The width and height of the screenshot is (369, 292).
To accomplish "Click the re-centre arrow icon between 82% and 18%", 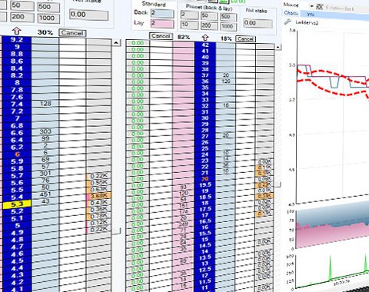I will [205, 38].
